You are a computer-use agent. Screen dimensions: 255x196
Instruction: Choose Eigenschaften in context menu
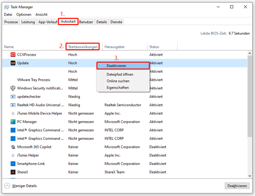[x=123, y=88]
